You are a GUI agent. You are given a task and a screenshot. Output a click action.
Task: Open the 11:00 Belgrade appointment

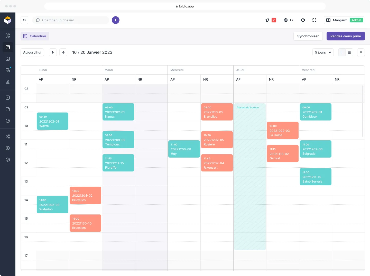coord(316,149)
